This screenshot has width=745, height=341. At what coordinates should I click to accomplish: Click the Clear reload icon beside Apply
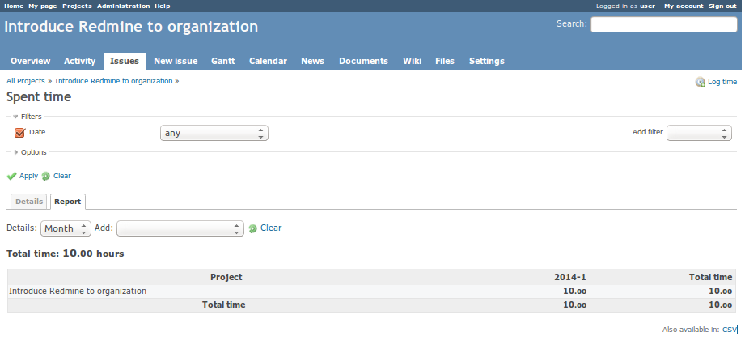point(46,176)
